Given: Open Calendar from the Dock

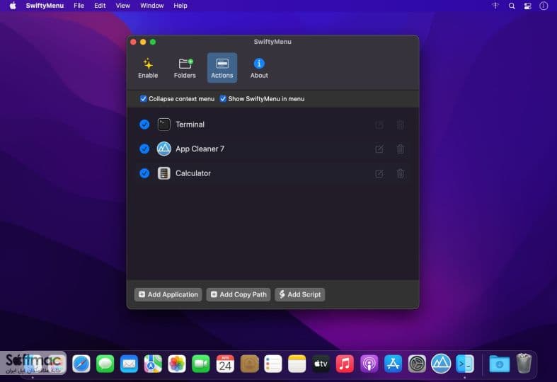Looking at the screenshot, I should pyautogui.click(x=225, y=364).
